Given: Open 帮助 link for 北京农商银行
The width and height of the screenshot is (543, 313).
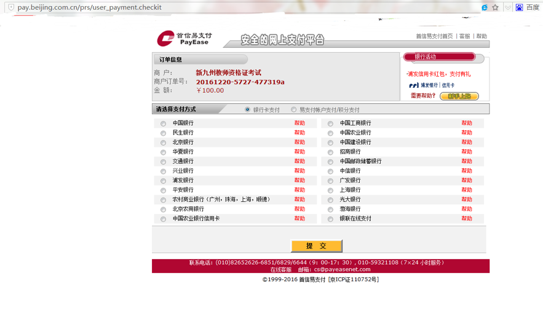Looking at the screenshot, I should [x=299, y=209].
